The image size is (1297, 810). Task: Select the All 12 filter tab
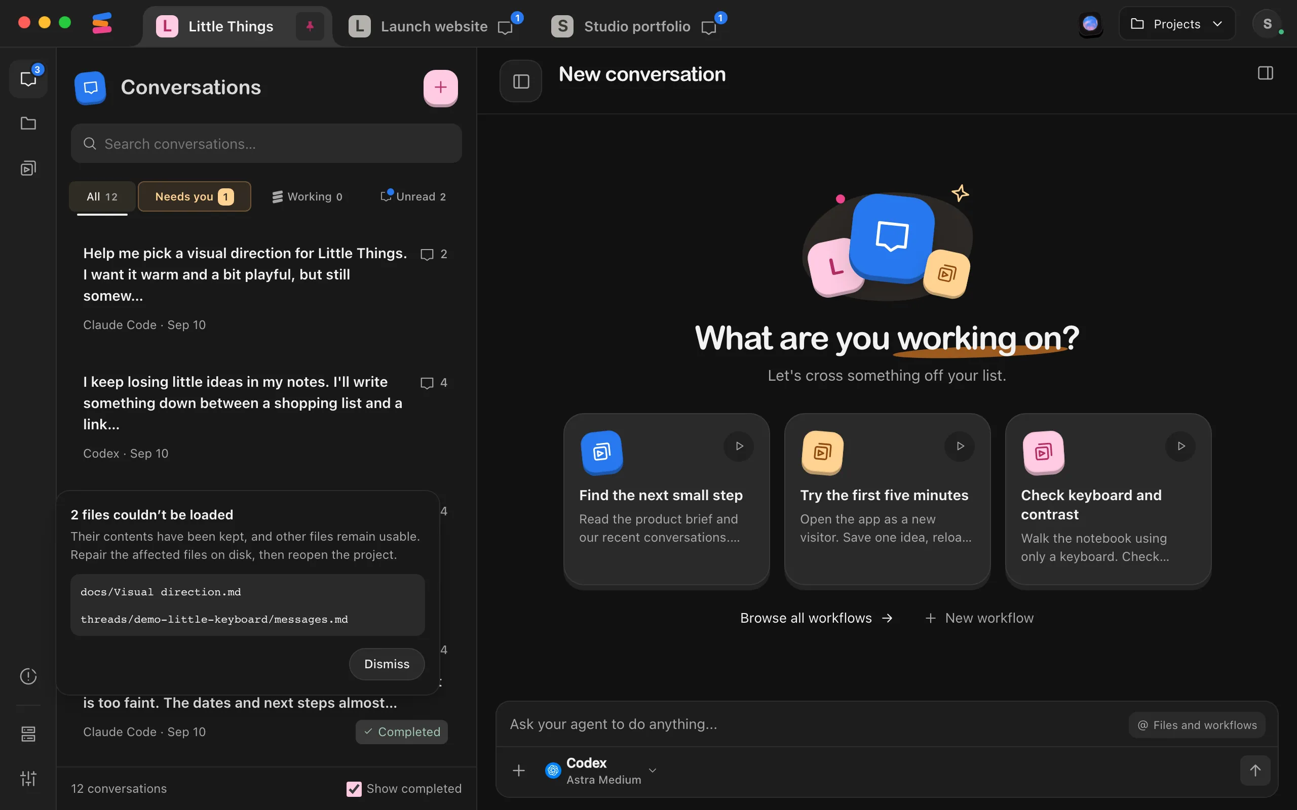(x=102, y=196)
